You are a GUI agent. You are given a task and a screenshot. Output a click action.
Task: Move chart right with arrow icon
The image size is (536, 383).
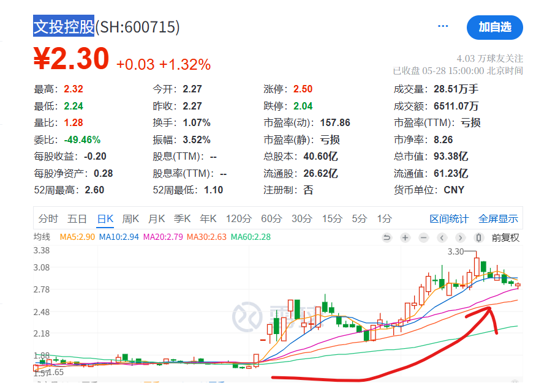click(460, 237)
